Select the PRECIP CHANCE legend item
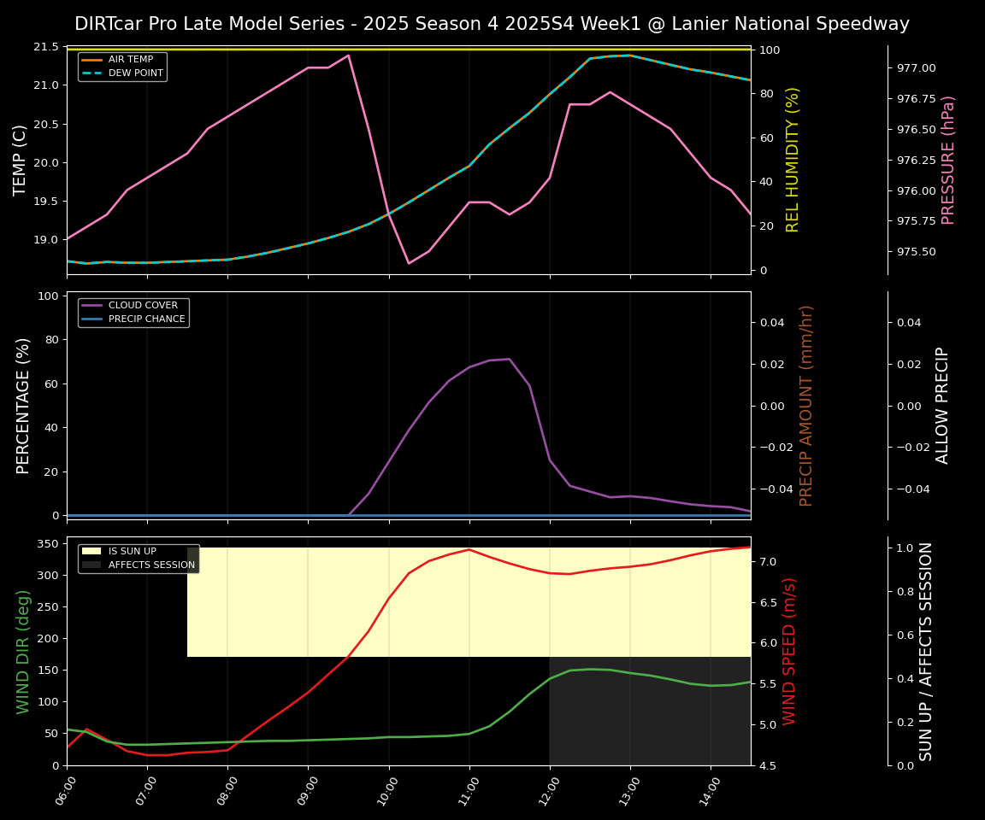This screenshot has width=985, height=820. (146, 319)
